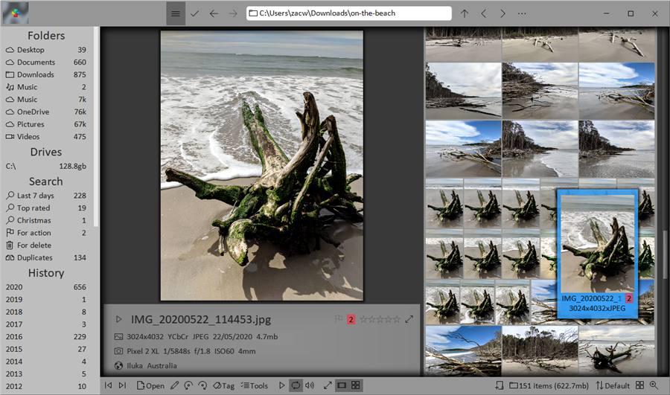Set the star rating for the image

380,319
